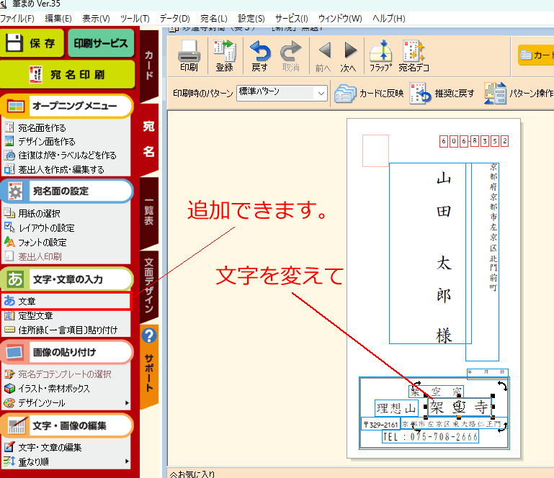Click the カードに反映 icon
Viewport: 554px width, 478px height.
[x=370, y=94]
